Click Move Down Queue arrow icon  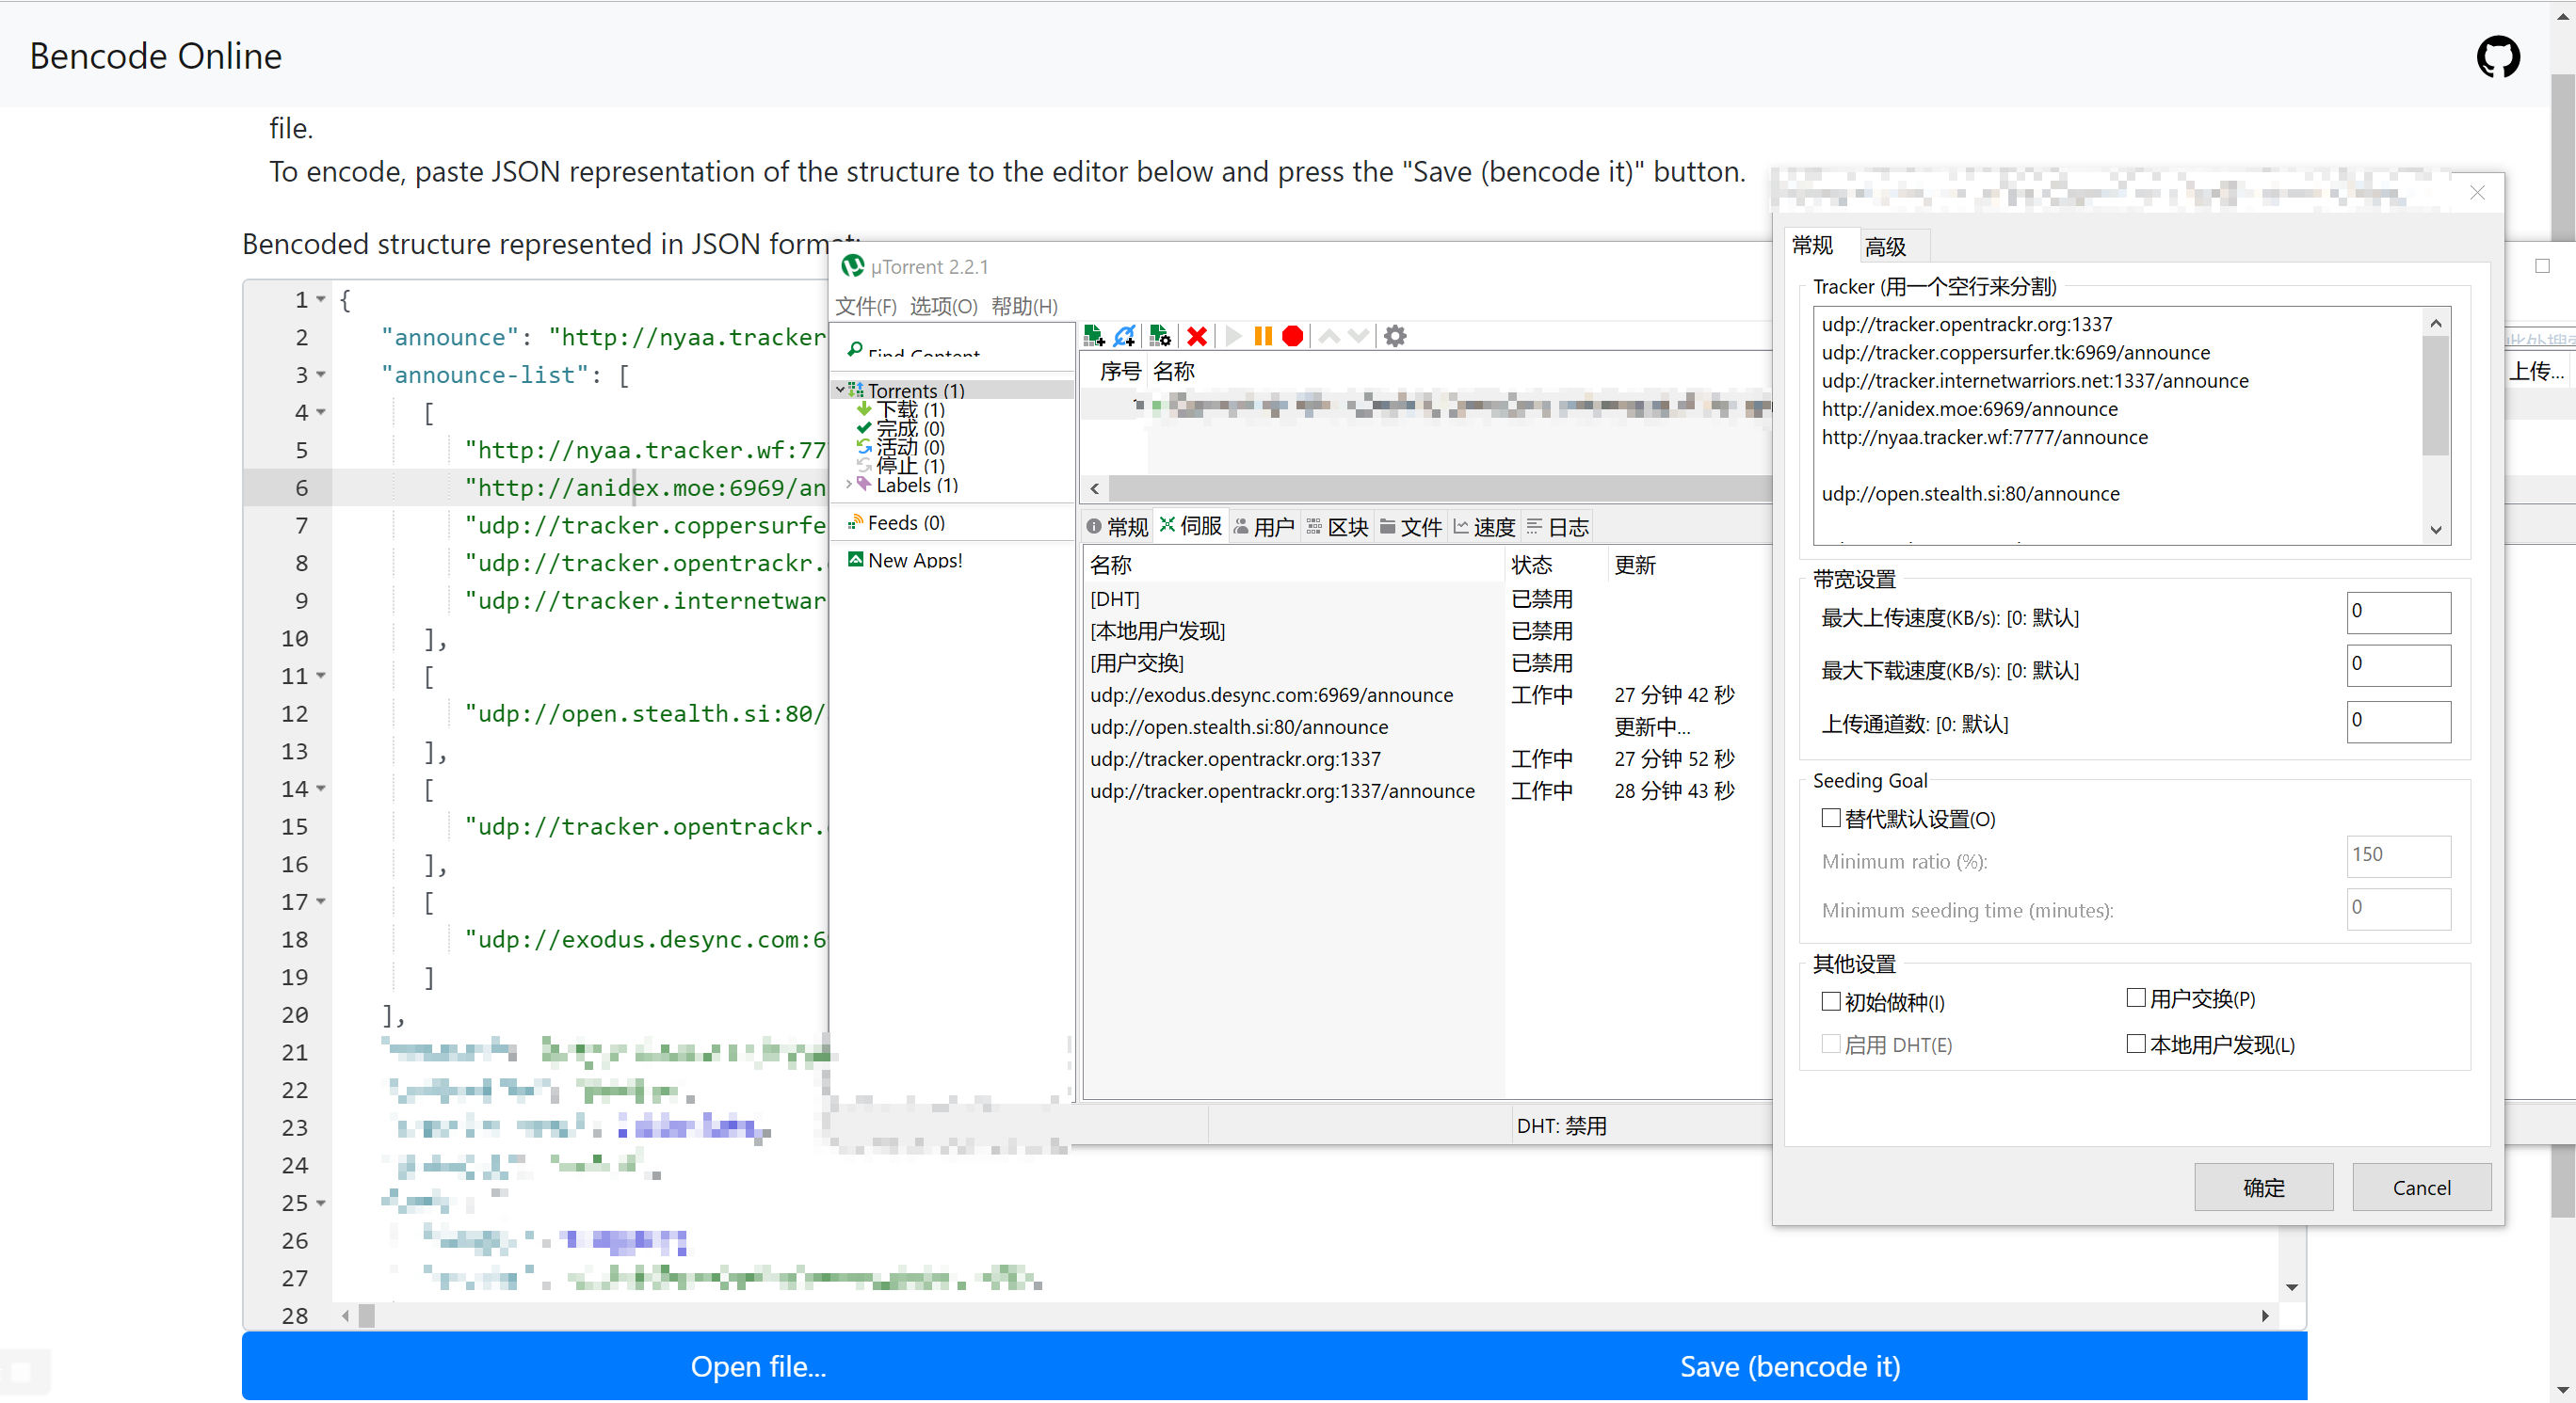coord(1358,336)
